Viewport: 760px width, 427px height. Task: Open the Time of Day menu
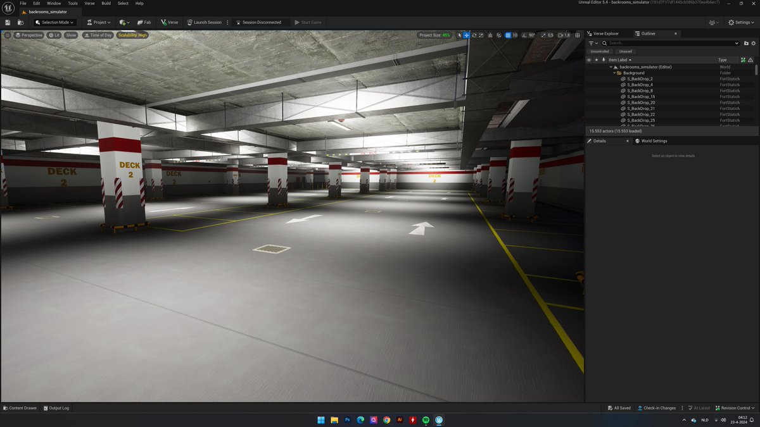tap(98, 35)
